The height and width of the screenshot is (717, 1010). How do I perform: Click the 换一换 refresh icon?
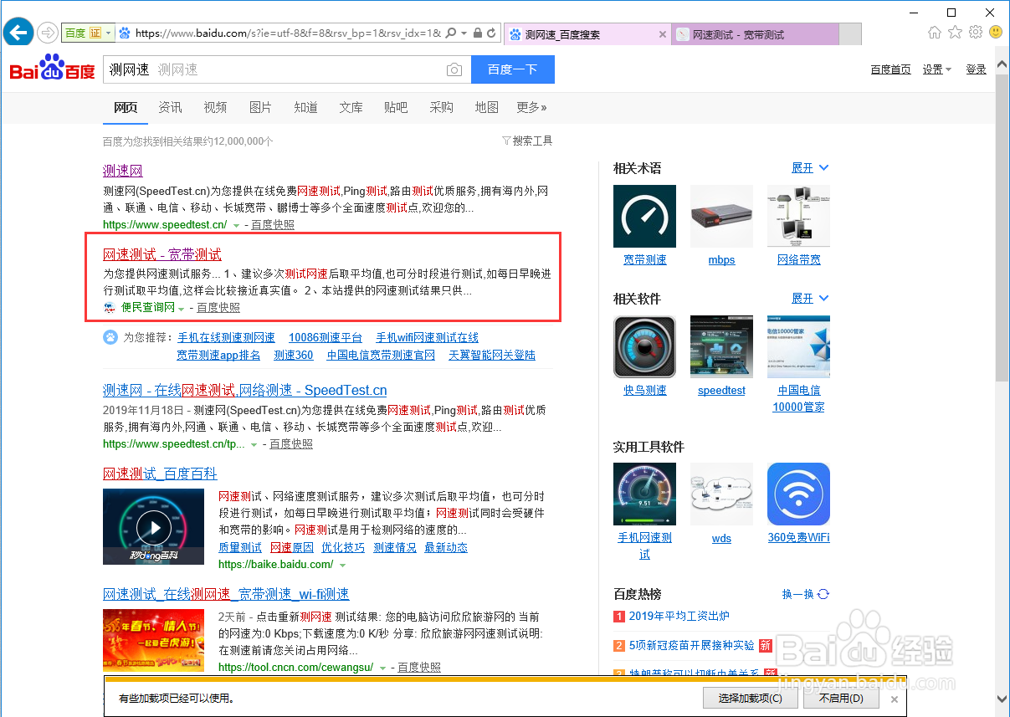(x=823, y=594)
